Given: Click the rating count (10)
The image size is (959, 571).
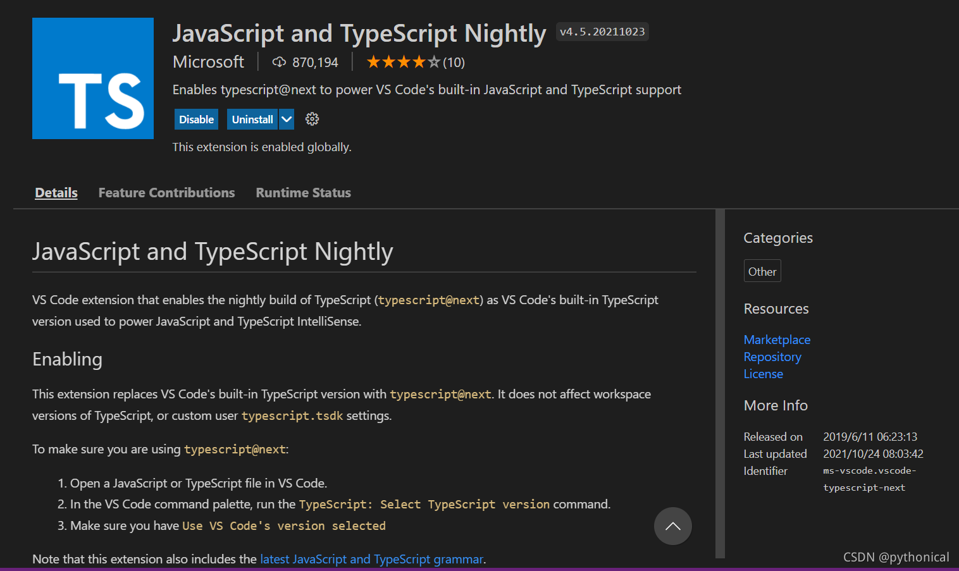Looking at the screenshot, I should pyautogui.click(x=454, y=62).
